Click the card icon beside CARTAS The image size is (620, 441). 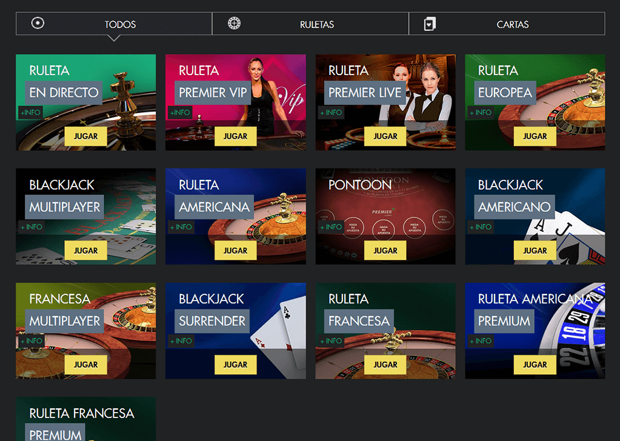(430, 24)
